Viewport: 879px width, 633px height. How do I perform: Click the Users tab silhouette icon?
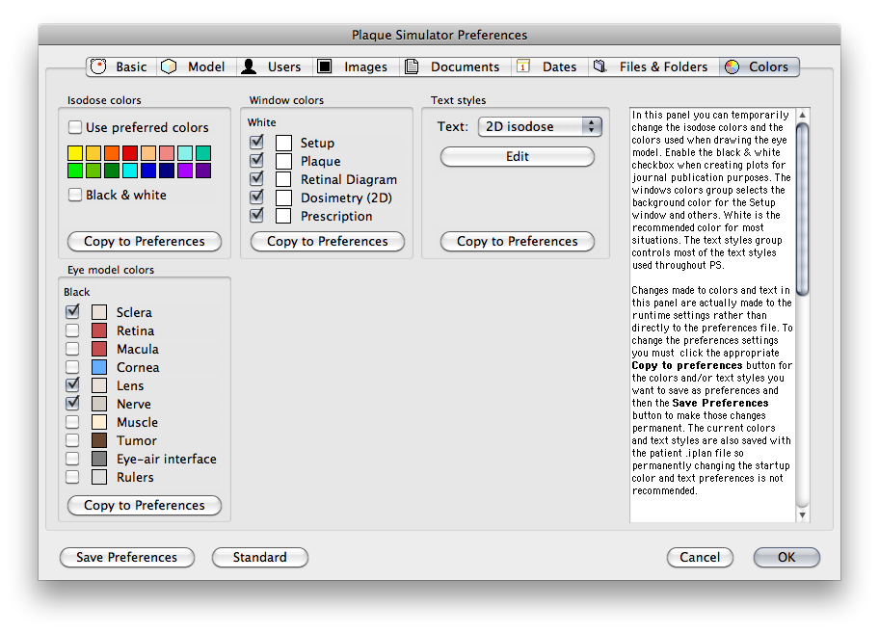tap(249, 66)
